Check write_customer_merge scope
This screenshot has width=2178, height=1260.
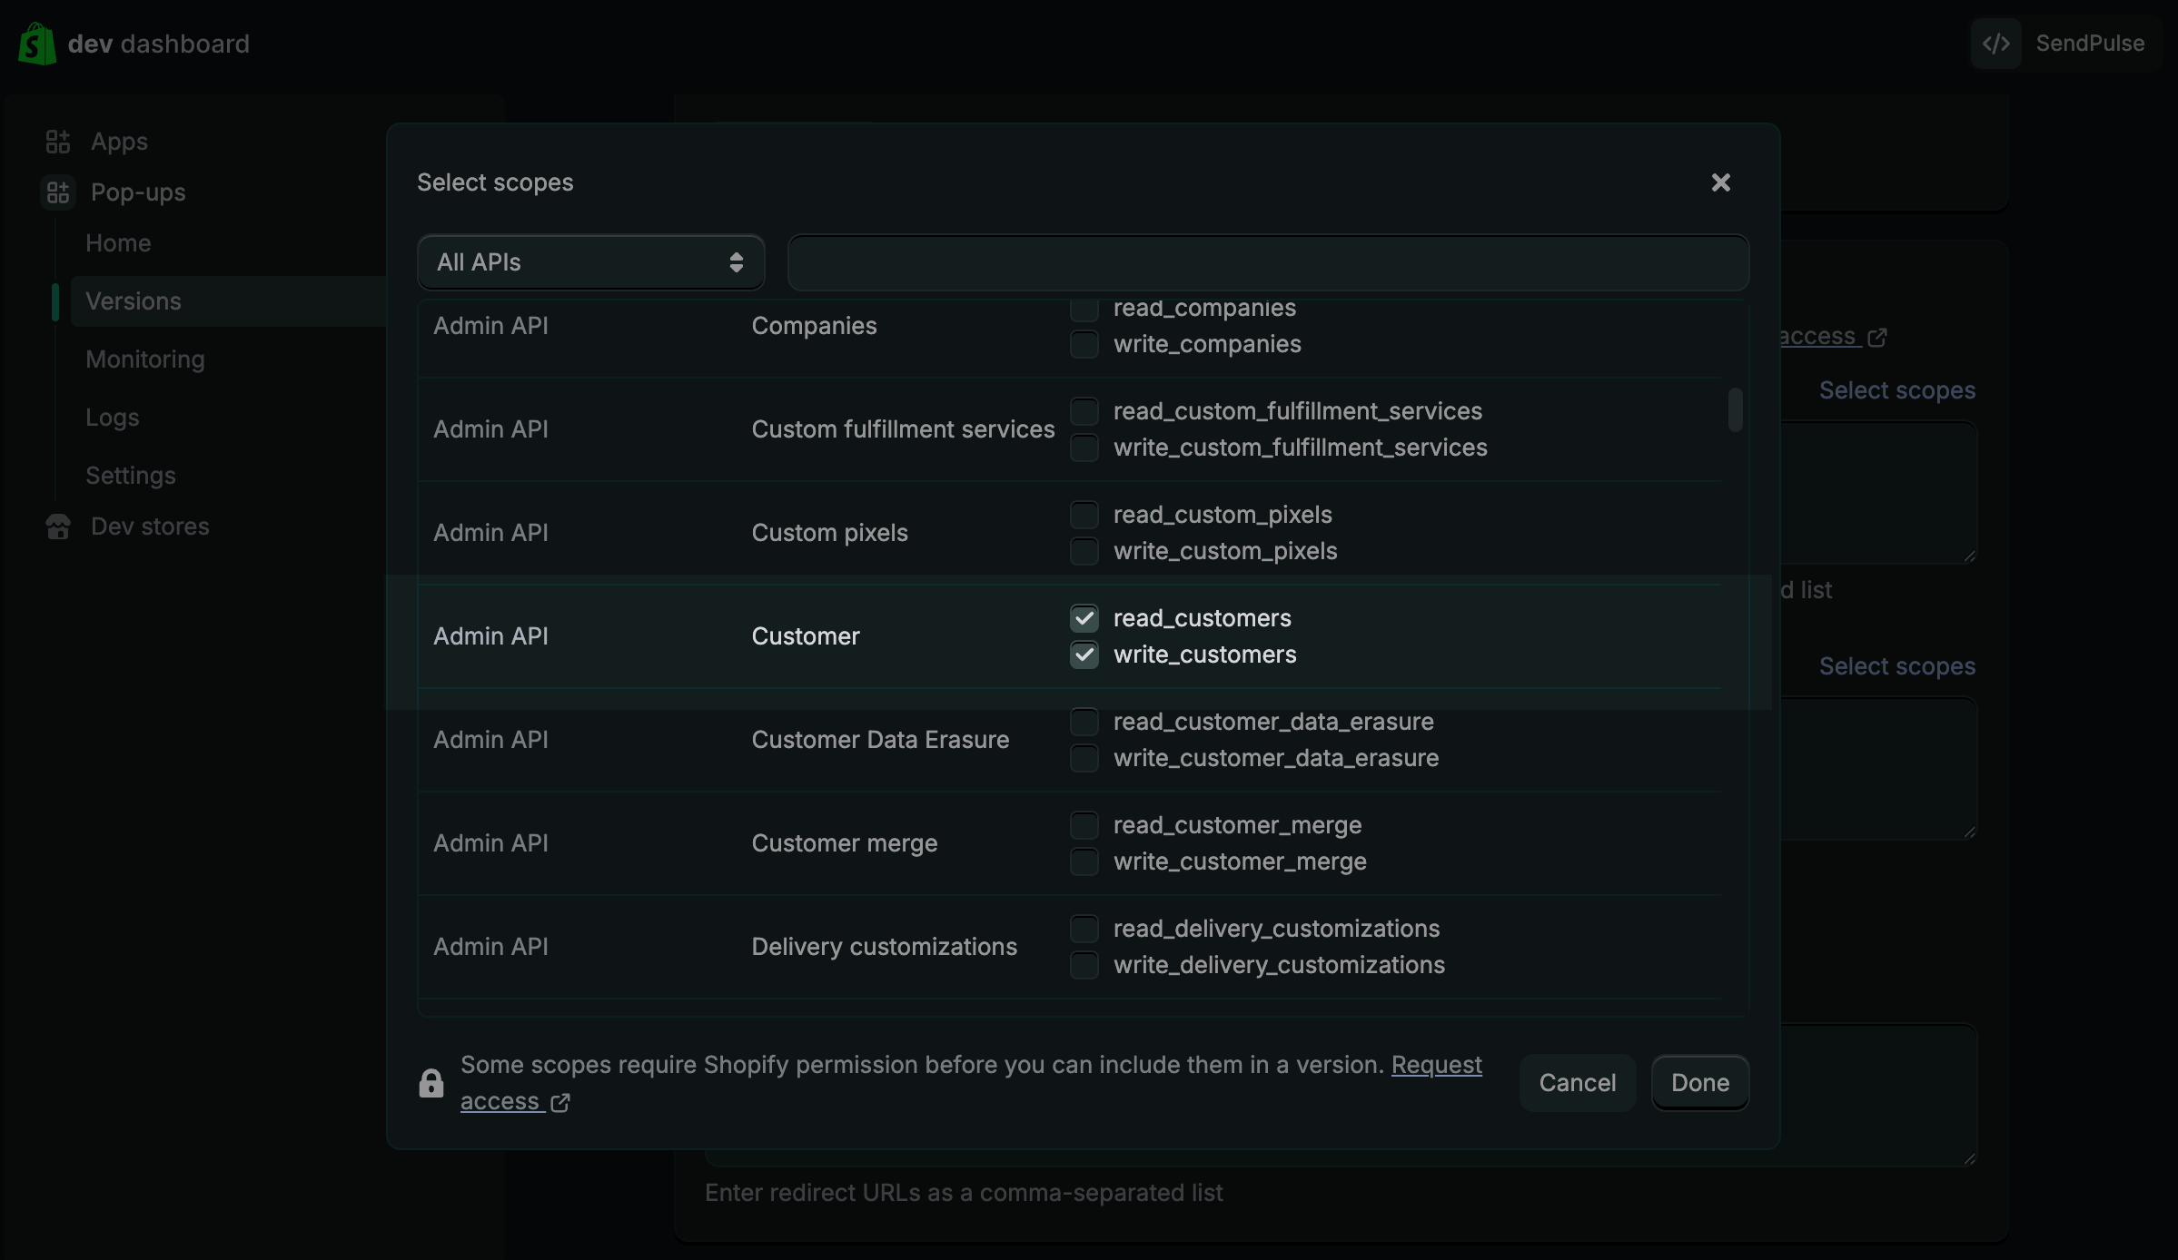(x=1084, y=861)
